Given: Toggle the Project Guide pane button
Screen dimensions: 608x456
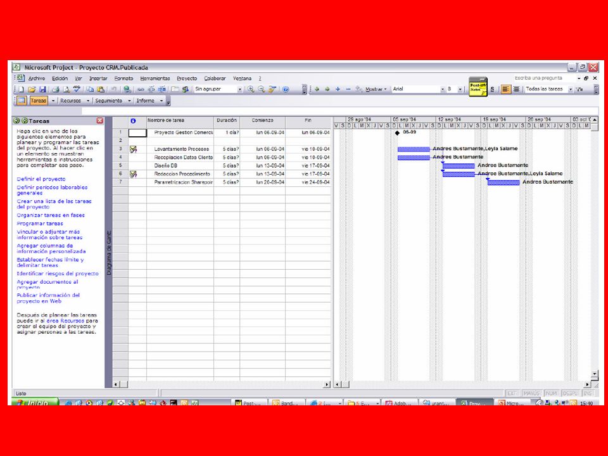Looking at the screenshot, I should pyautogui.click(x=22, y=101).
